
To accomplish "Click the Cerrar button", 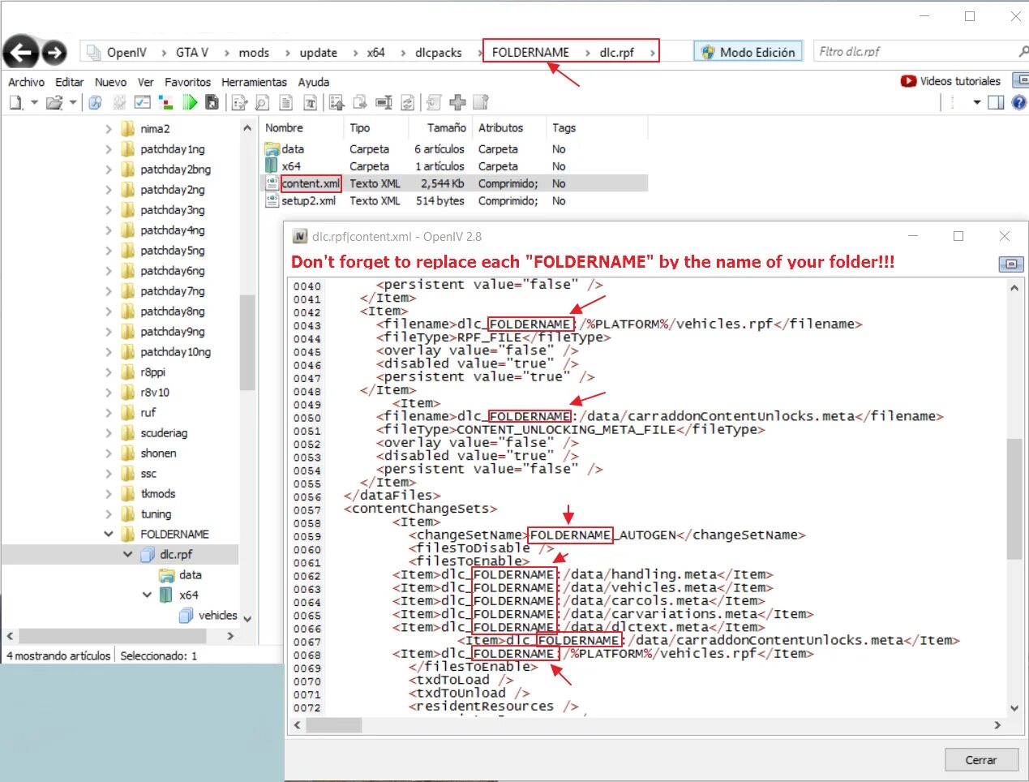I will pos(980,760).
